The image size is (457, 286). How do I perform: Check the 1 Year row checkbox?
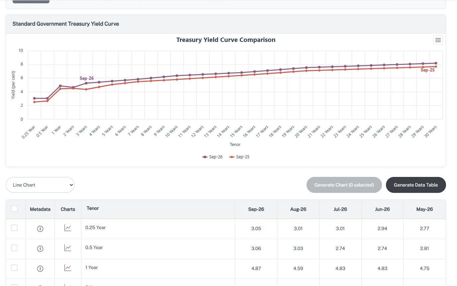14,268
